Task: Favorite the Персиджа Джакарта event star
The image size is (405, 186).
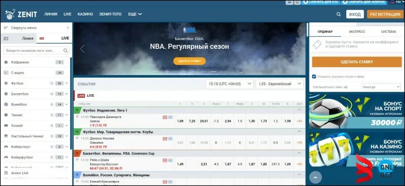Action: pyautogui.click(x=77, y=116)
